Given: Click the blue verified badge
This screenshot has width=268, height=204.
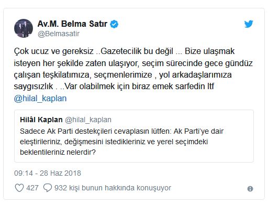Looking at the screenshot, I should (x=114, y=24).
